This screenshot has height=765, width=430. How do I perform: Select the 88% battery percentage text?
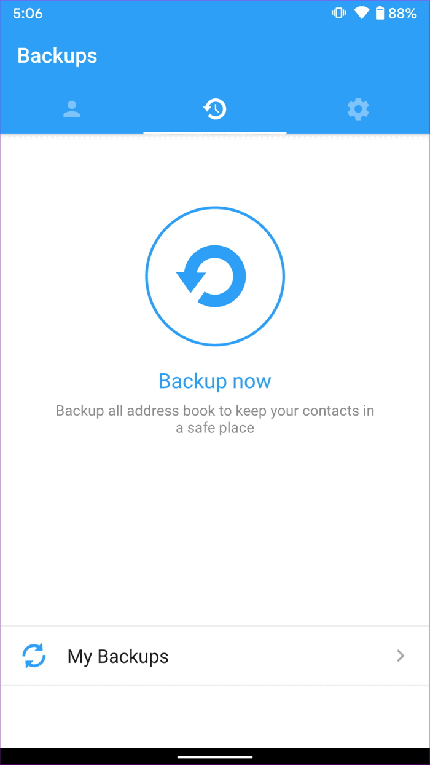tap(402, 13)
